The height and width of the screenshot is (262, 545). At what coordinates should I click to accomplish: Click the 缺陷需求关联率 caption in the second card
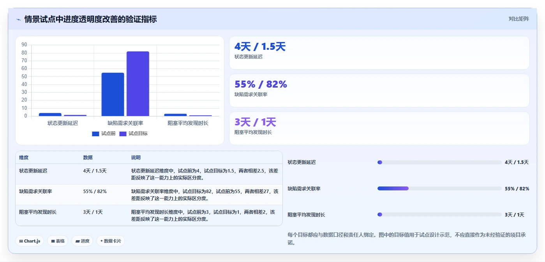point(251,95)
